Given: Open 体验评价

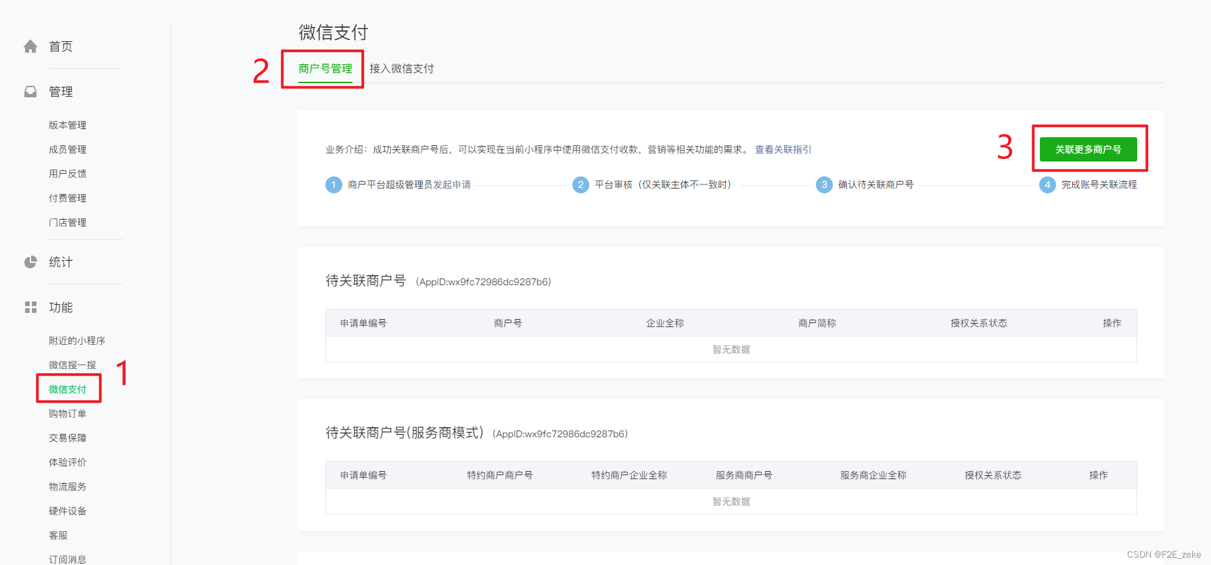Looking at the screenshot, I should click(68, 462).
